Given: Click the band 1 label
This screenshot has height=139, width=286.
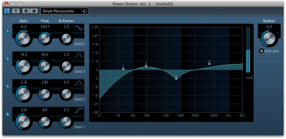Looking at the screenshot, I should [80, 127].
